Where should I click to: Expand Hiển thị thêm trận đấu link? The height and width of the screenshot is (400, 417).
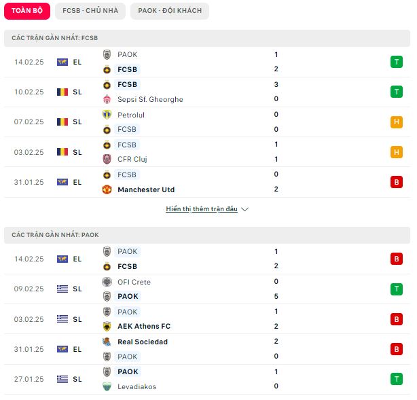[x=202, y=209]
